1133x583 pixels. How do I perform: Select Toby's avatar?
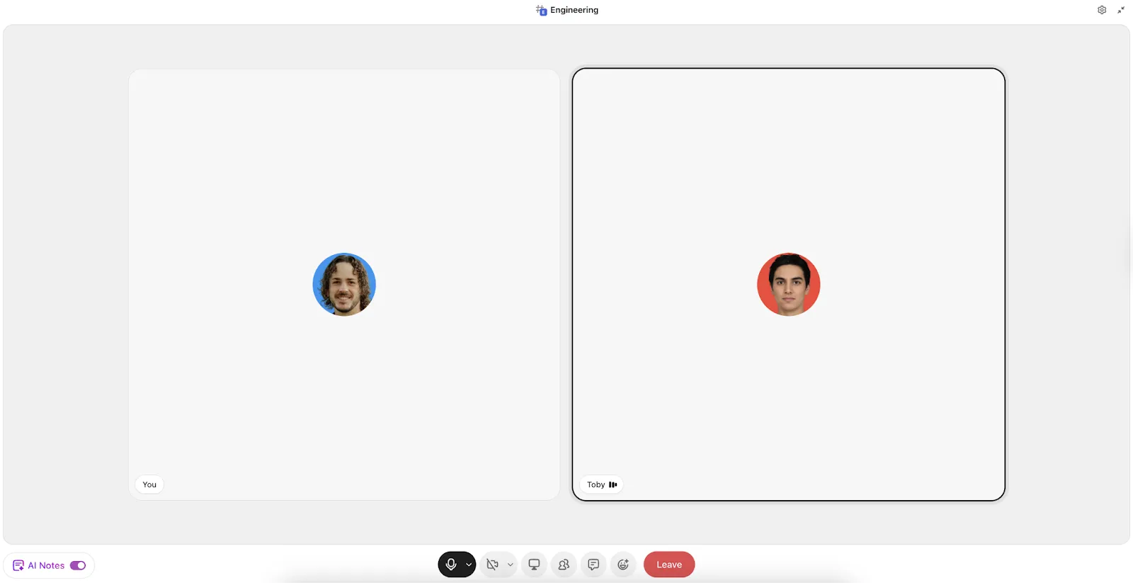coord(789,284)
